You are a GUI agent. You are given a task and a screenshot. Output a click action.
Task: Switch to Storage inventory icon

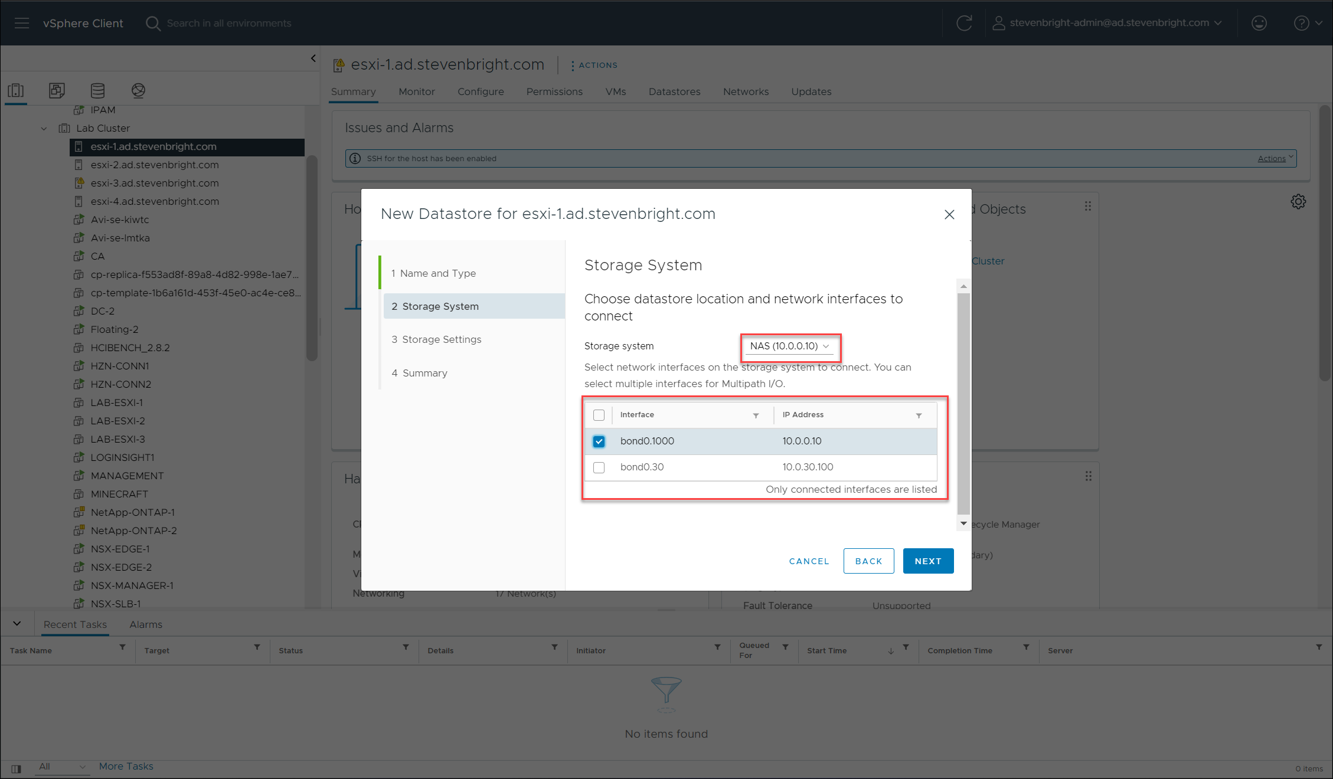97,90
